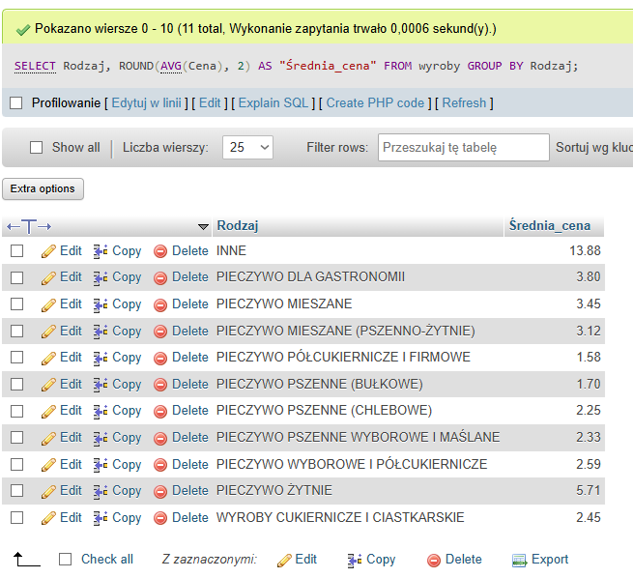Click the Export icon at bottom
Screen dimensions: 633x578
click(519, 560)
